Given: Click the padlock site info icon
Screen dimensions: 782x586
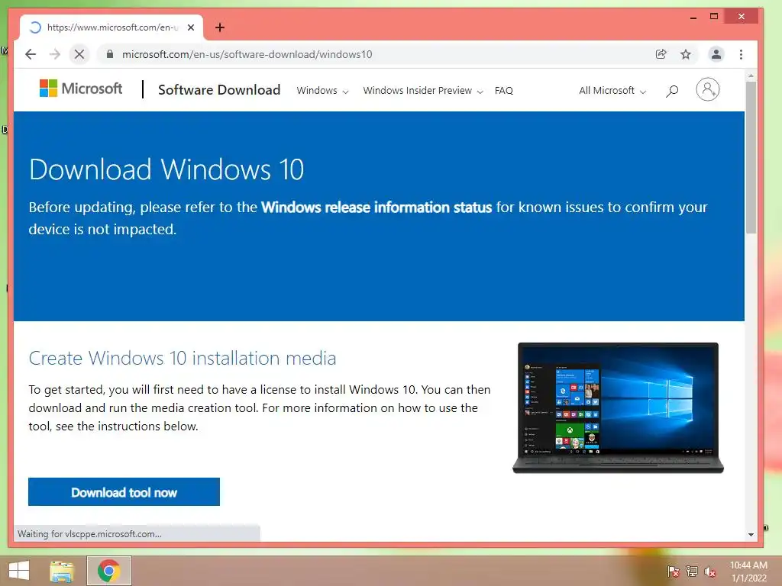Looking at the screenshot, I should [110, 54].
